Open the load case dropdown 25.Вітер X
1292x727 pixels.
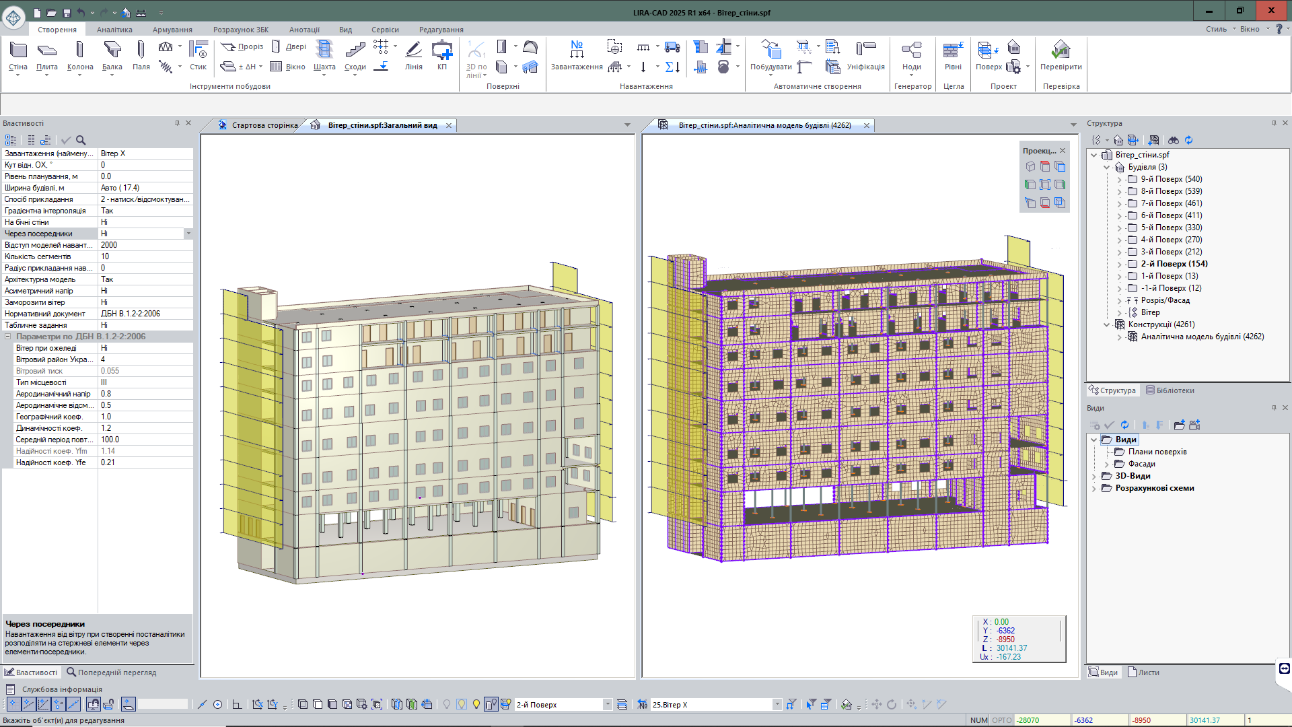tap(777, 704)
